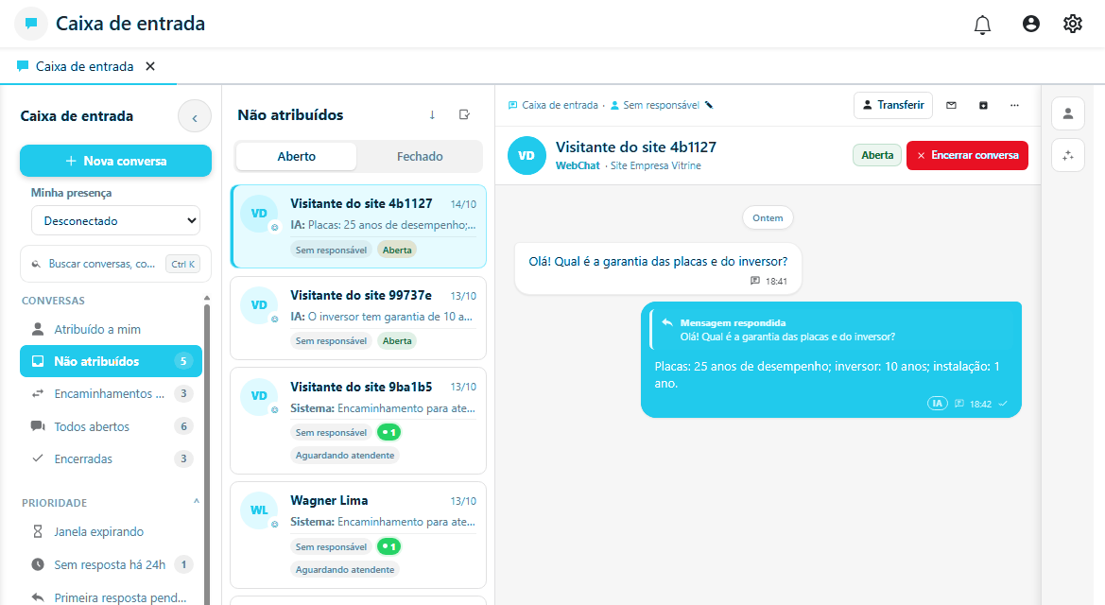Viewport: 1105px width, 605px height.
Task: Focus the Buscar conversas search field
Action: click(115, 264)
